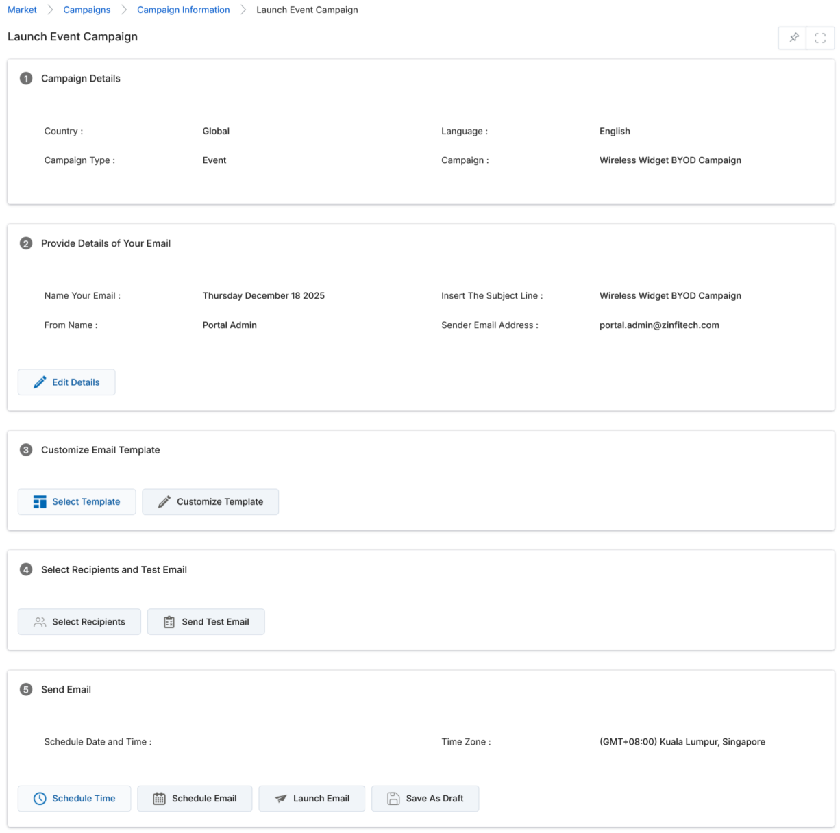Screen dimensions: 840x833
Task: Click the Language value English
Action: tap(615, 131)
